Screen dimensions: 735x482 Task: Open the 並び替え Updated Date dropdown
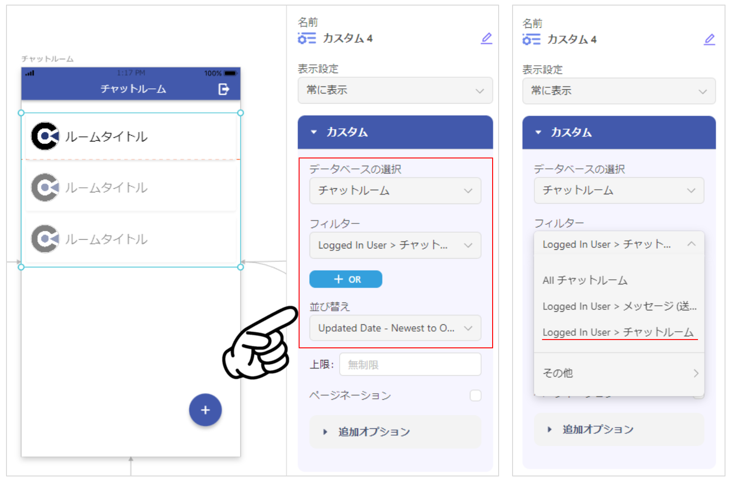395,328
